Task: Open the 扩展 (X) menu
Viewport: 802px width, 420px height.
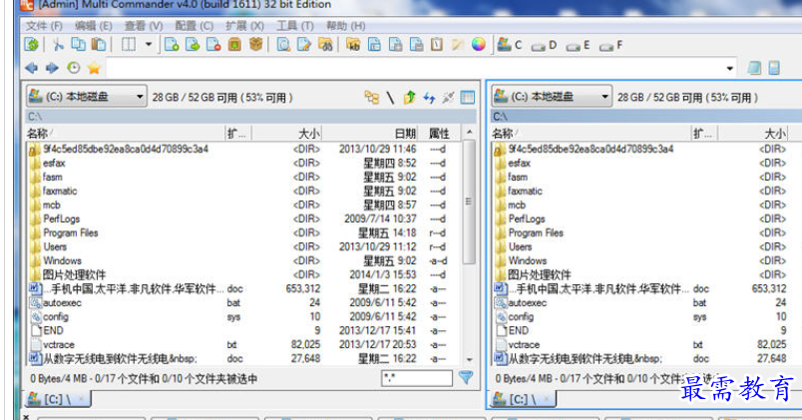Action: pyautogui.click(x=244, y=26)
